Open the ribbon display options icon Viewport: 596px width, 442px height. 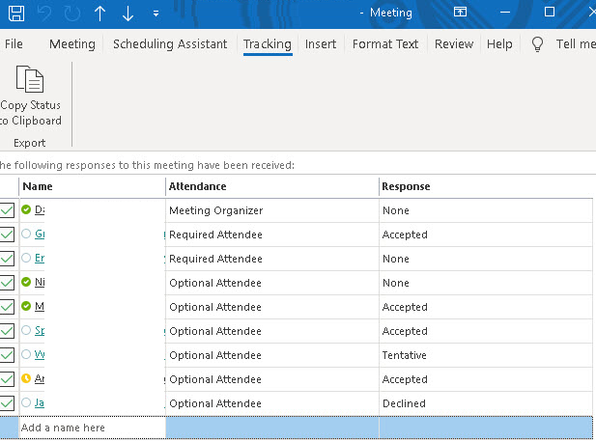tap(460, 13)
